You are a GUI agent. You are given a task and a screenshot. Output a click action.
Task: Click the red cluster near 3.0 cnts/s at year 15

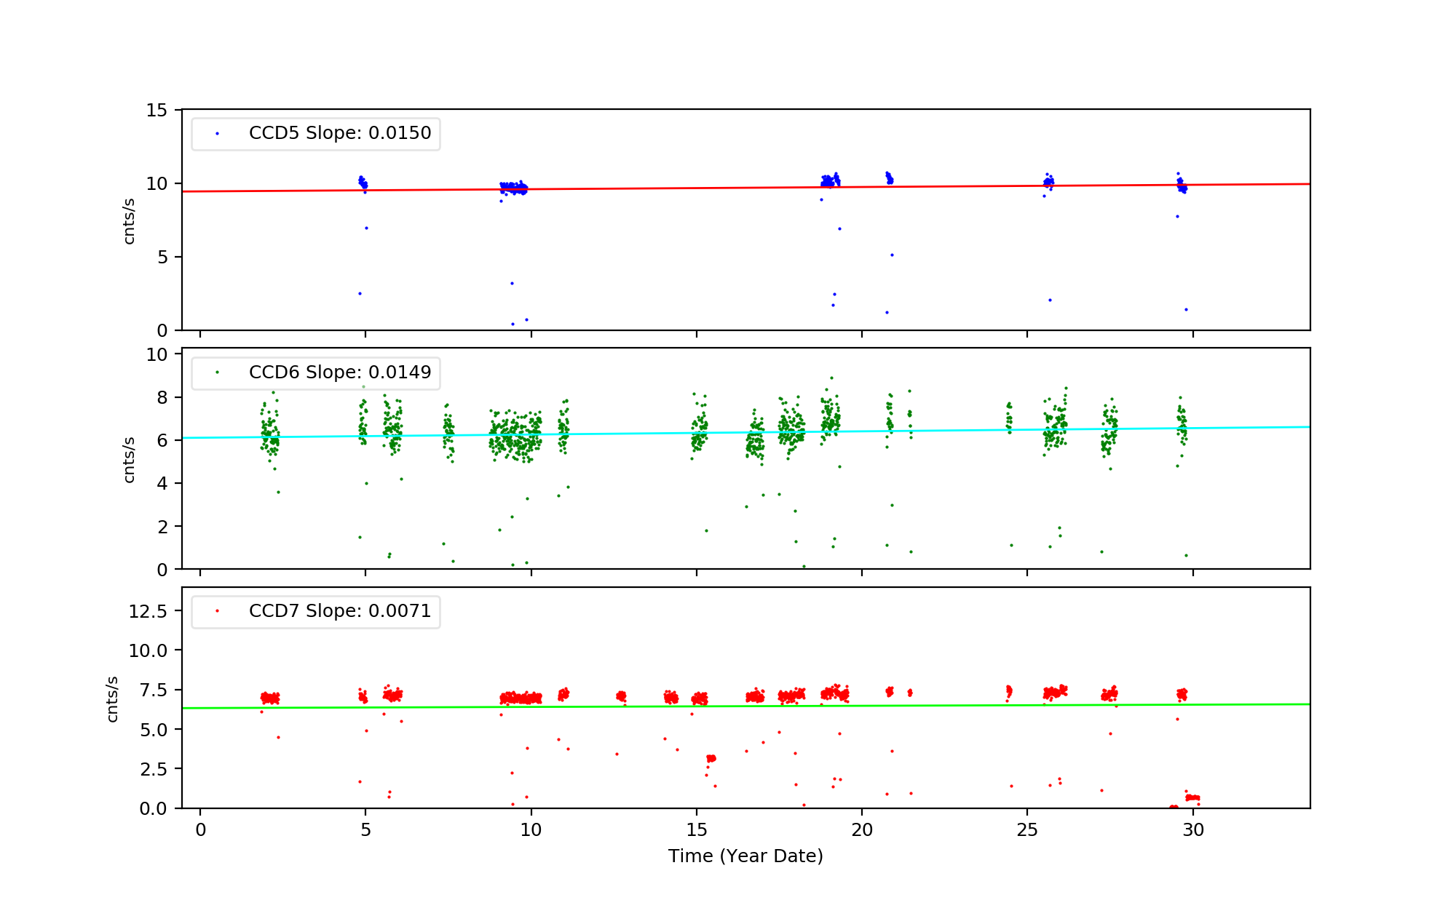(x=711, y=759)
